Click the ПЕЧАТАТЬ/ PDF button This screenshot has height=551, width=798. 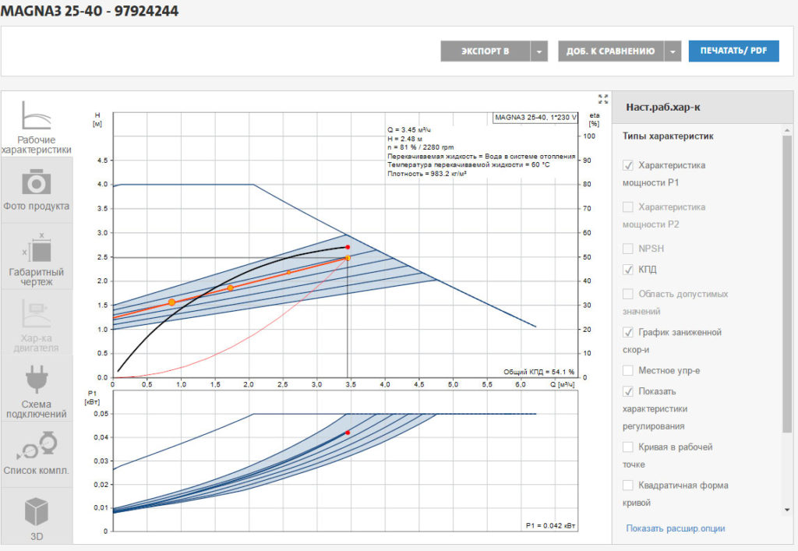[733, 51]
